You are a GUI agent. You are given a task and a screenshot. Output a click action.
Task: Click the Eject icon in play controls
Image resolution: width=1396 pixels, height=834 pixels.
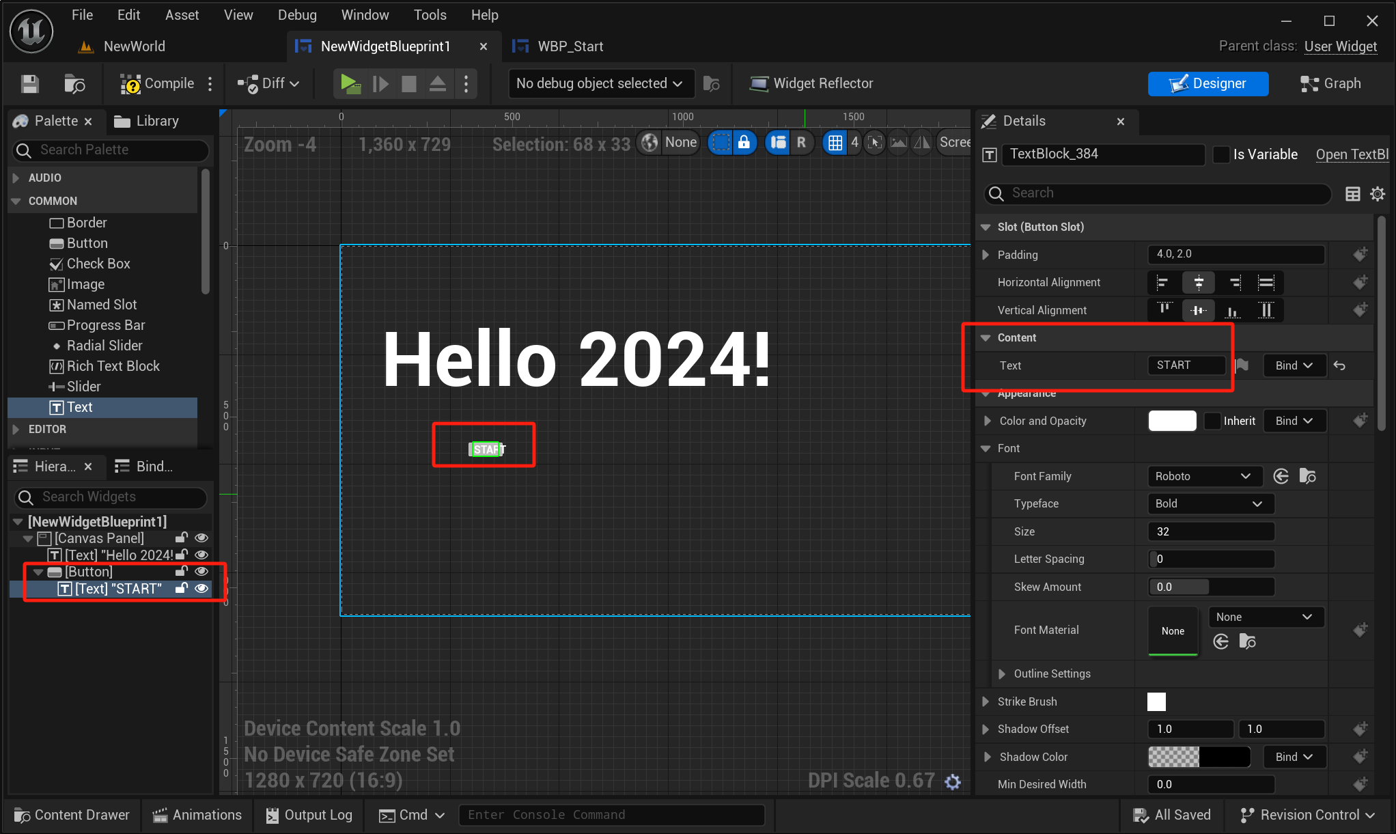click(x=438, y=83)
